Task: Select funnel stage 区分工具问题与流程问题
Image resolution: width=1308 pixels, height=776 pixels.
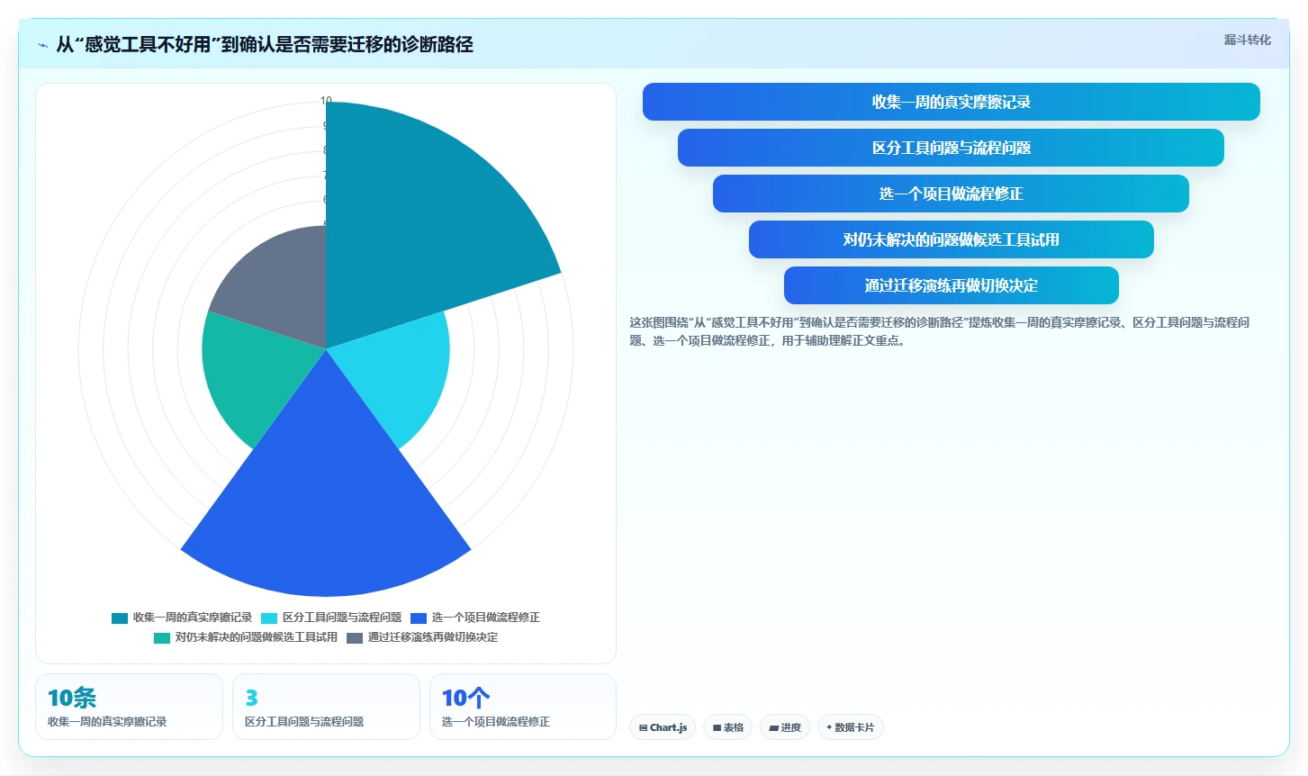Action: [x=952, y=148]
